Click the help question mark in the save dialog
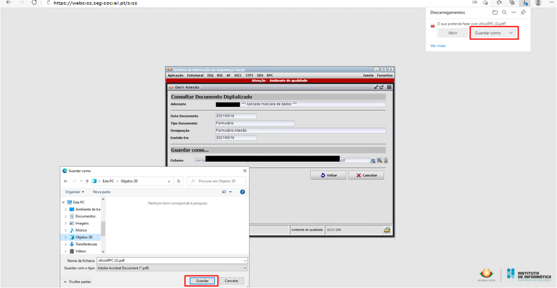557x288 pixels. [x=242, y=192]
